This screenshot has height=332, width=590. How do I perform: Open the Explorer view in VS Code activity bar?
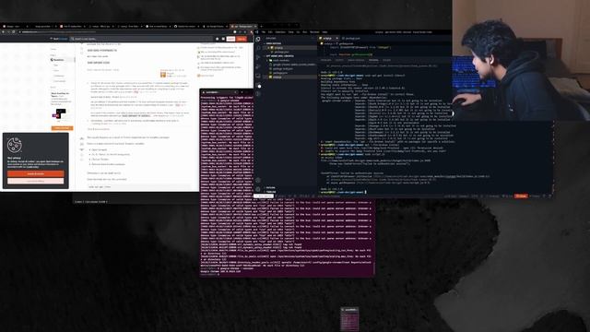click(x=258, y=39)
